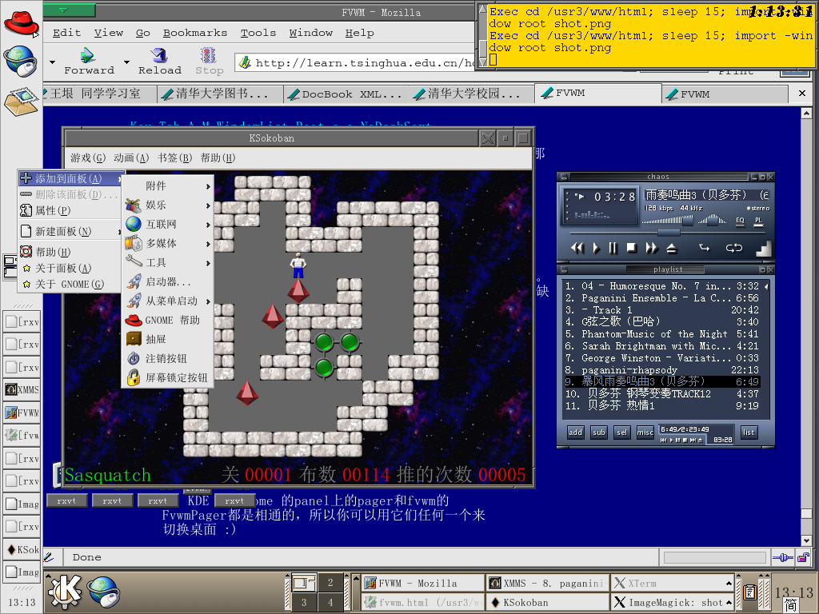
Task: Select 关于 GNOME(G) entry
Action: point(70,285)
